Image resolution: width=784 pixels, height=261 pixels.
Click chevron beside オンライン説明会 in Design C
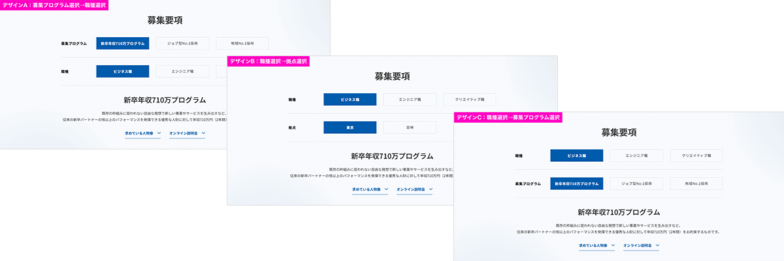pos(658,246)
